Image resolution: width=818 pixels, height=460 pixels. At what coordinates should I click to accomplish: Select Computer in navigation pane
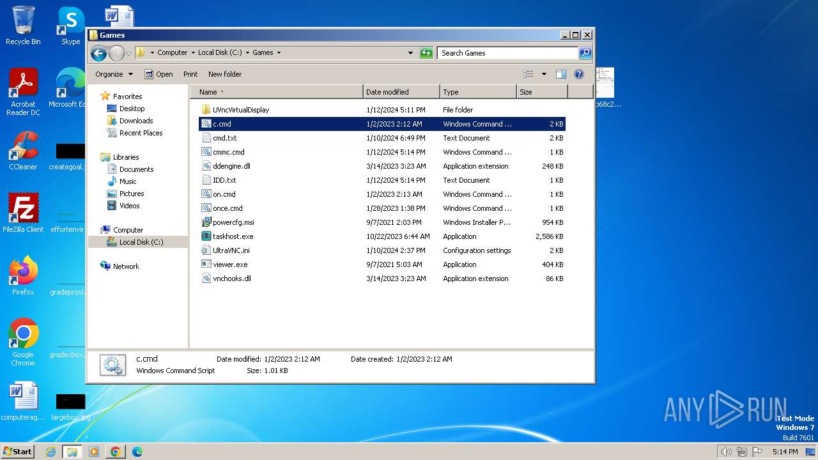point(128,230)
